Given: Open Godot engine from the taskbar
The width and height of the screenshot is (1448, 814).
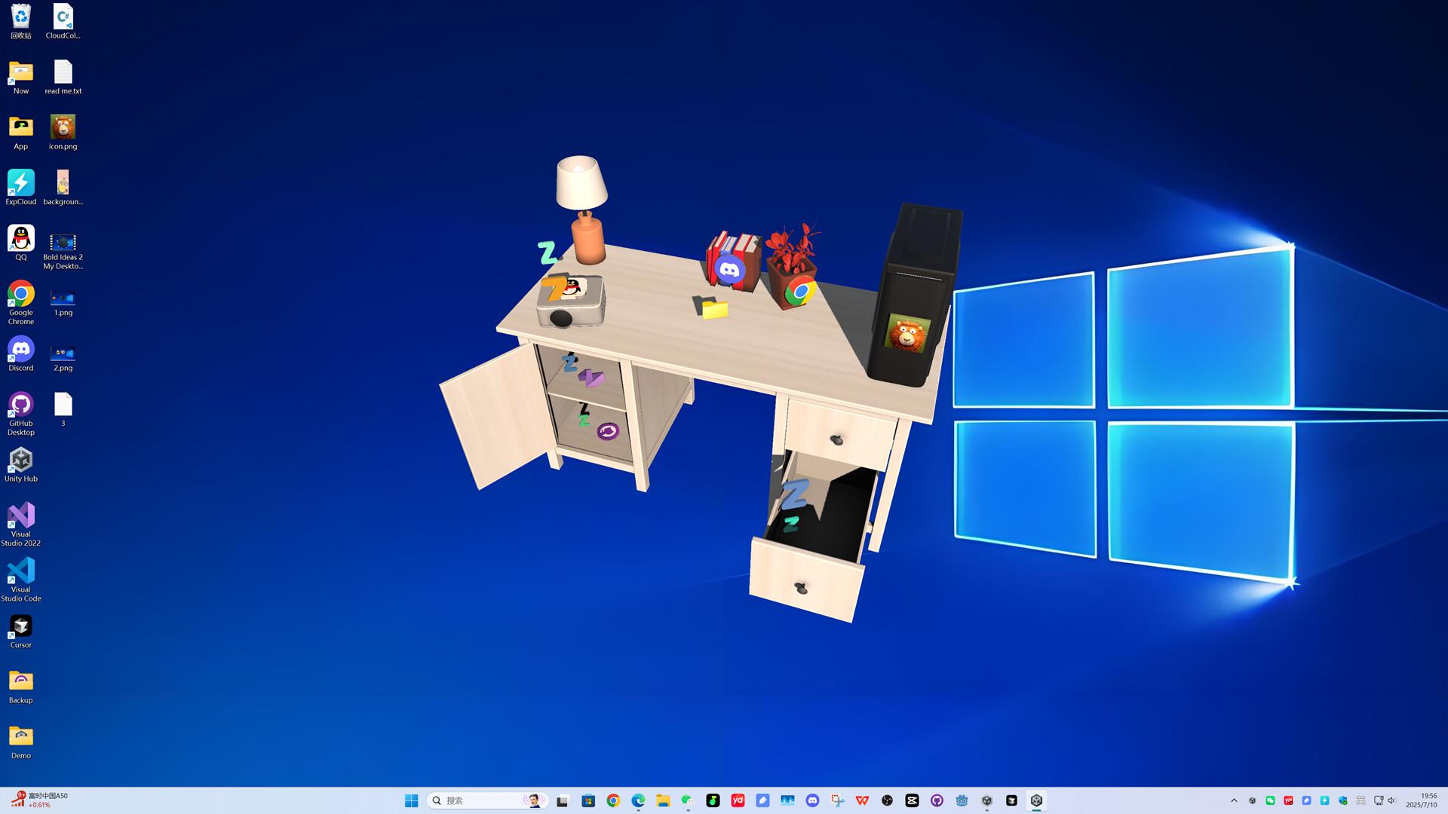Looking at the screenshot, I should 962,800.
